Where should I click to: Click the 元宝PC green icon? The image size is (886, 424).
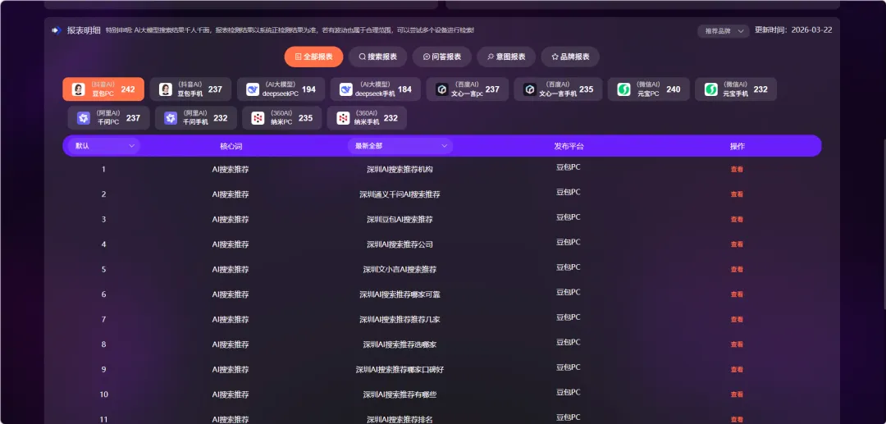pyautogui.click(x=623, y=89)
